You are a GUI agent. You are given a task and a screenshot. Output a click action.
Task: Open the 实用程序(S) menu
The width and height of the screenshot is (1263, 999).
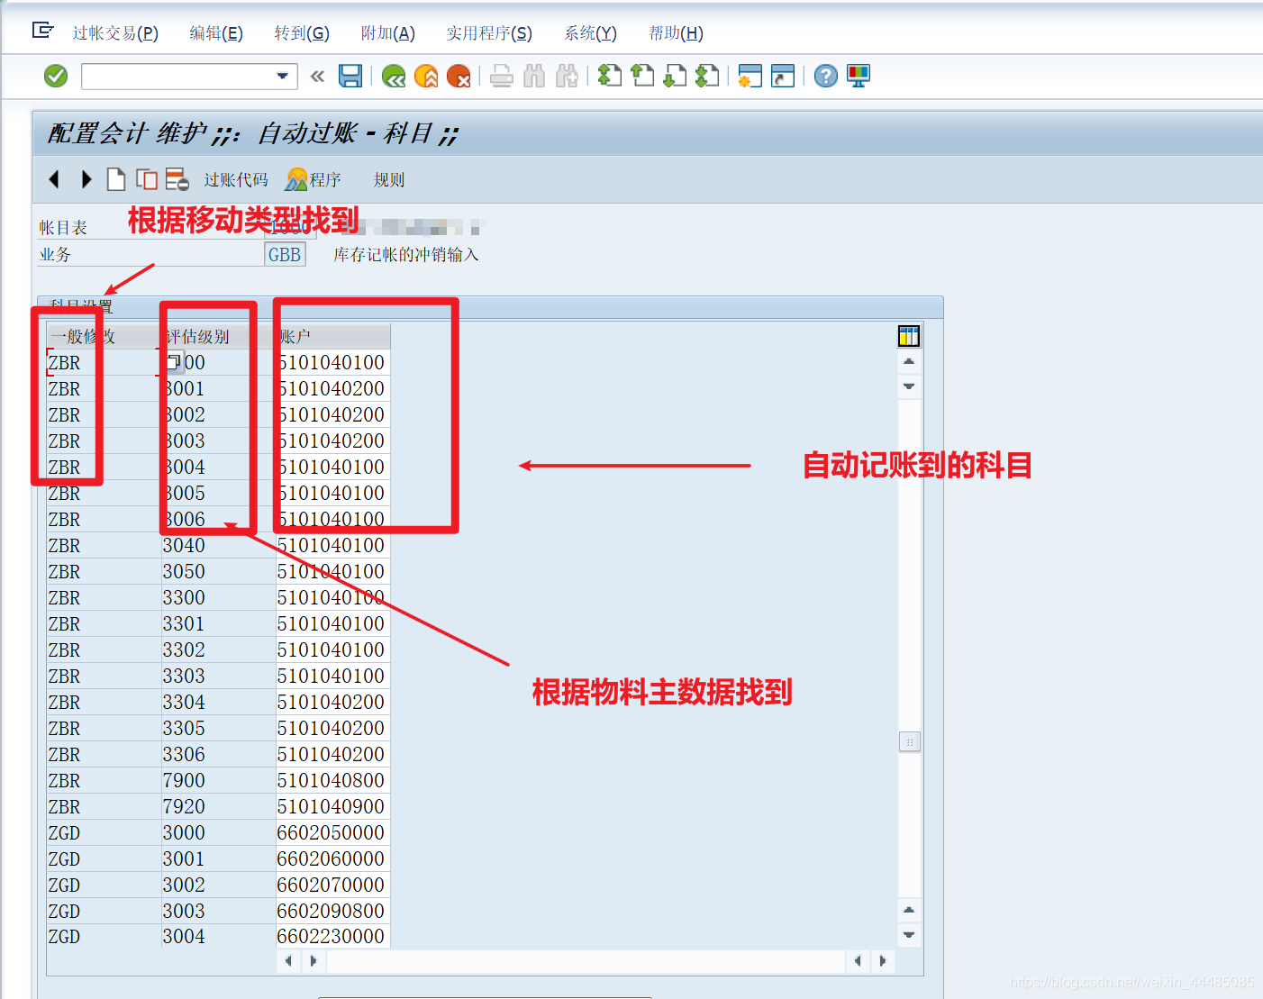[x=489, y=33]
